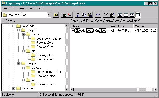
Task: Cut selection with the scissors icon
Action: [78, 15]
